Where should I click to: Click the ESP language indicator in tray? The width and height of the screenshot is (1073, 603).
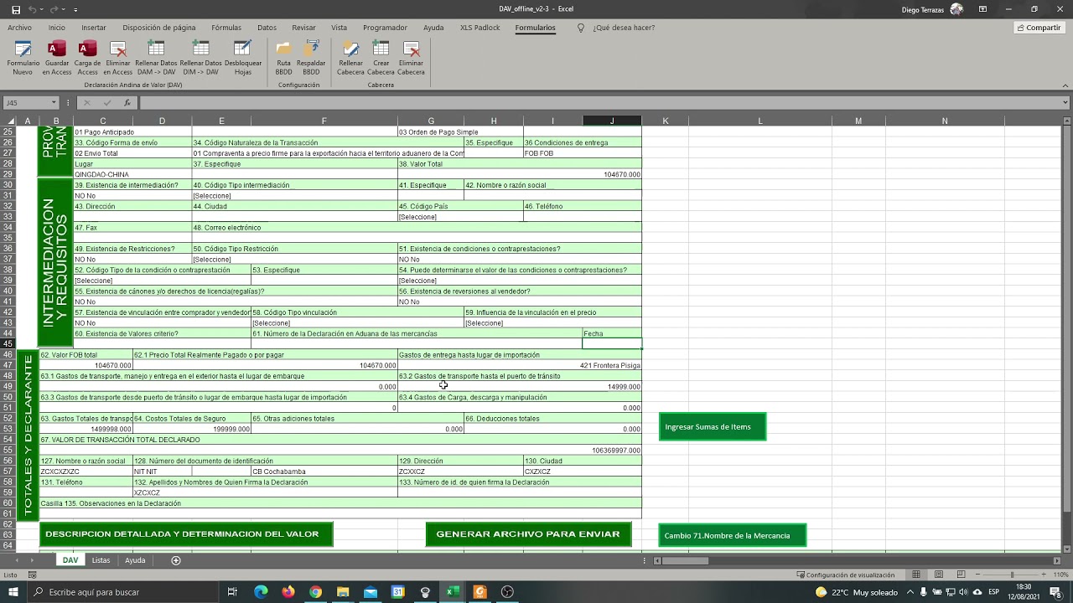click(x=993, y=592)
